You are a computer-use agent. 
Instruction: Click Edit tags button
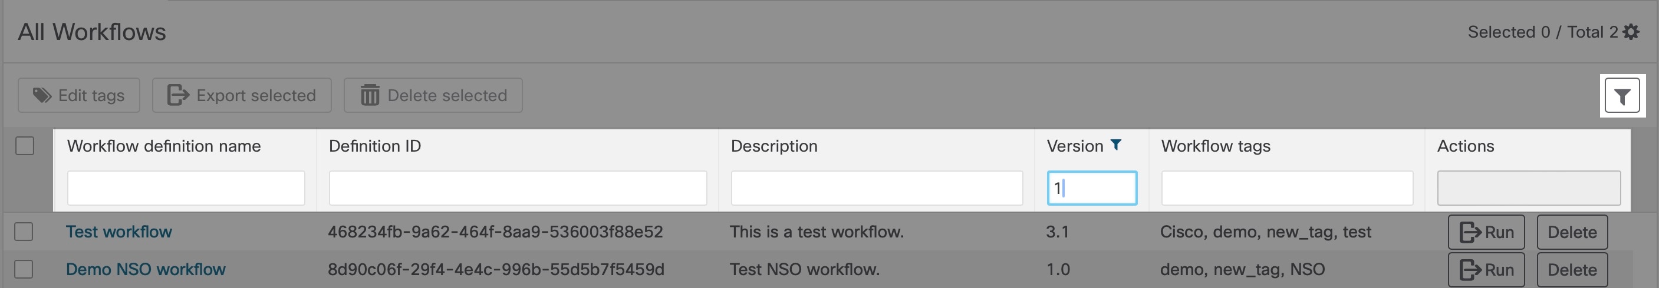pos(78,96)
